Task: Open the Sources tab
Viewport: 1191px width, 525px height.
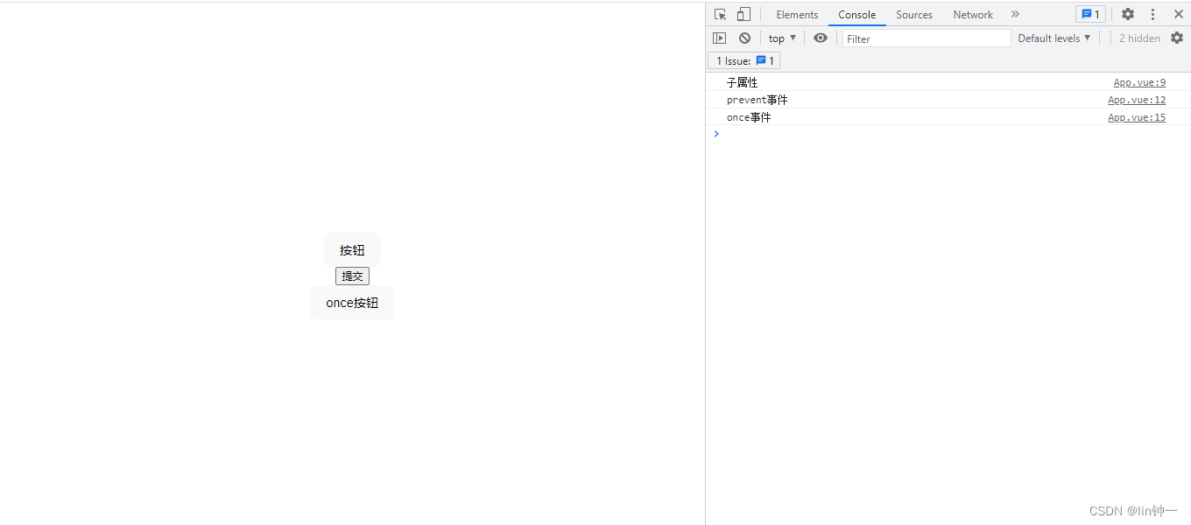Action: click(913, 15)
